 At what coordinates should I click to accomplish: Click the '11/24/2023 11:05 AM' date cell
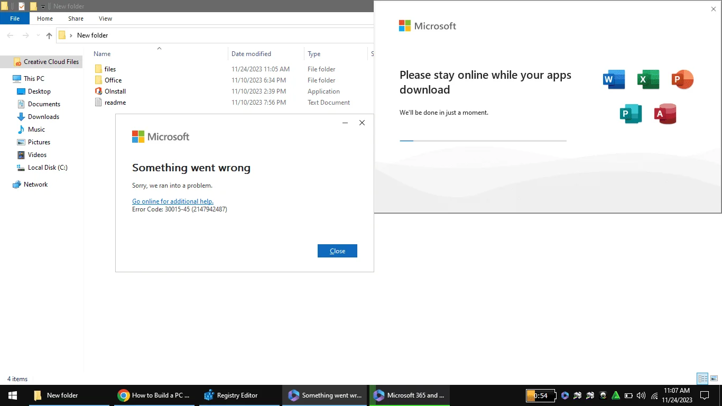coord(261,69)
